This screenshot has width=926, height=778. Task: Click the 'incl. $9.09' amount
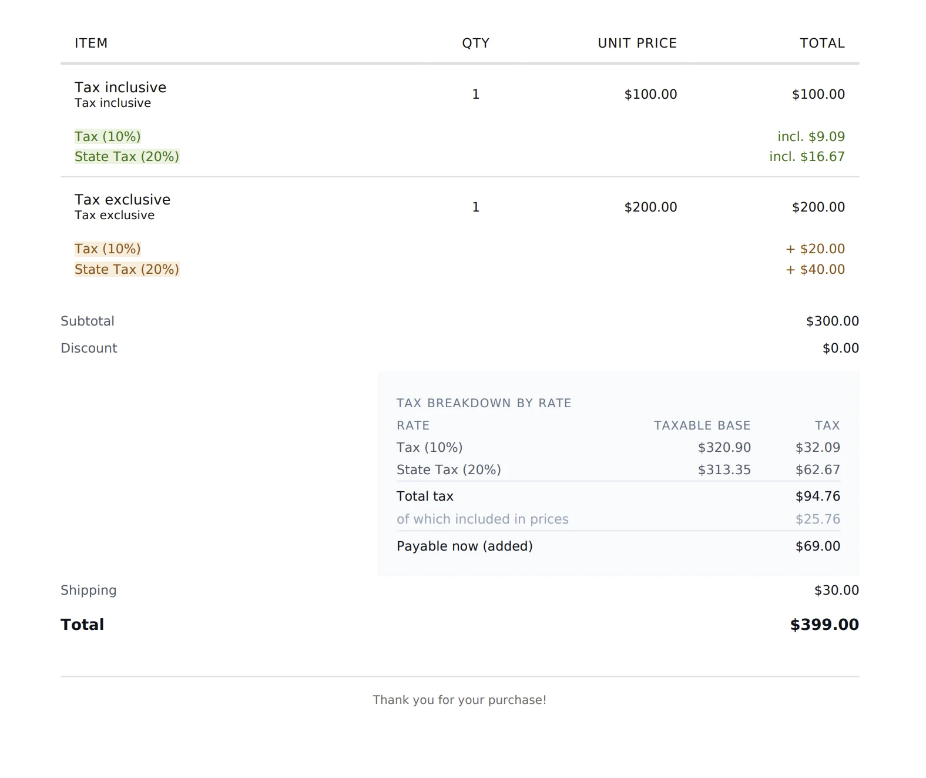pos(811,136)
